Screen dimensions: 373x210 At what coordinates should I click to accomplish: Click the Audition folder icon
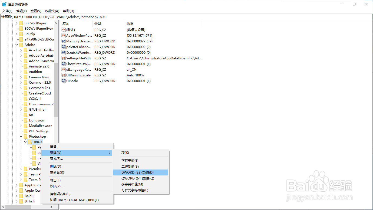point(26,72)
